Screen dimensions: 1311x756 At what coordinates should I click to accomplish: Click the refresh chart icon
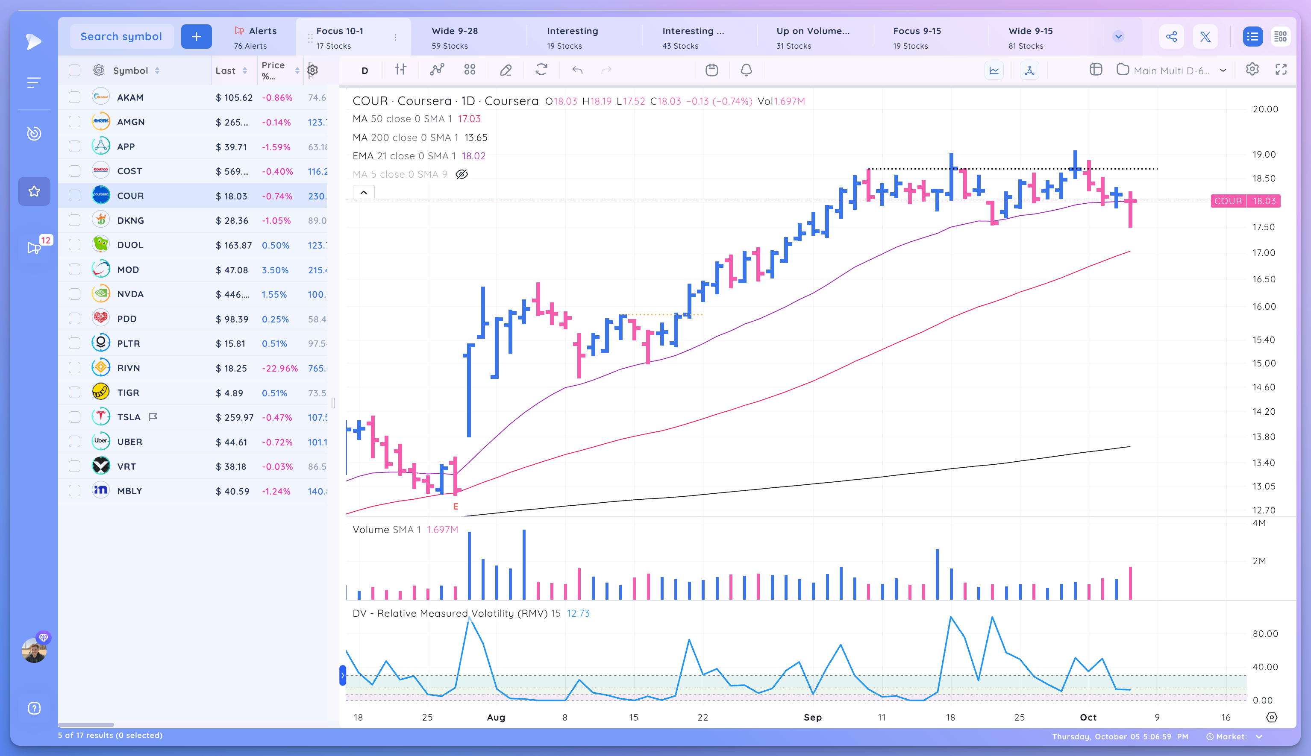(541, 70)
